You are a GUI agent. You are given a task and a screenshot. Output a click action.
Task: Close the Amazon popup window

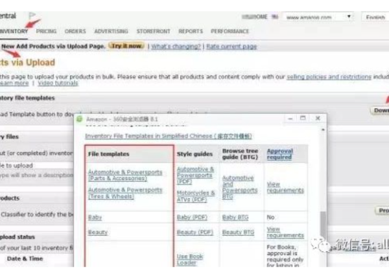318,118
